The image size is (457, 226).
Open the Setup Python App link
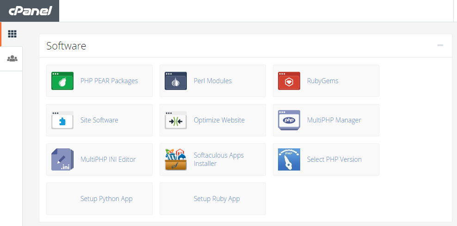(x=106, y=199)
